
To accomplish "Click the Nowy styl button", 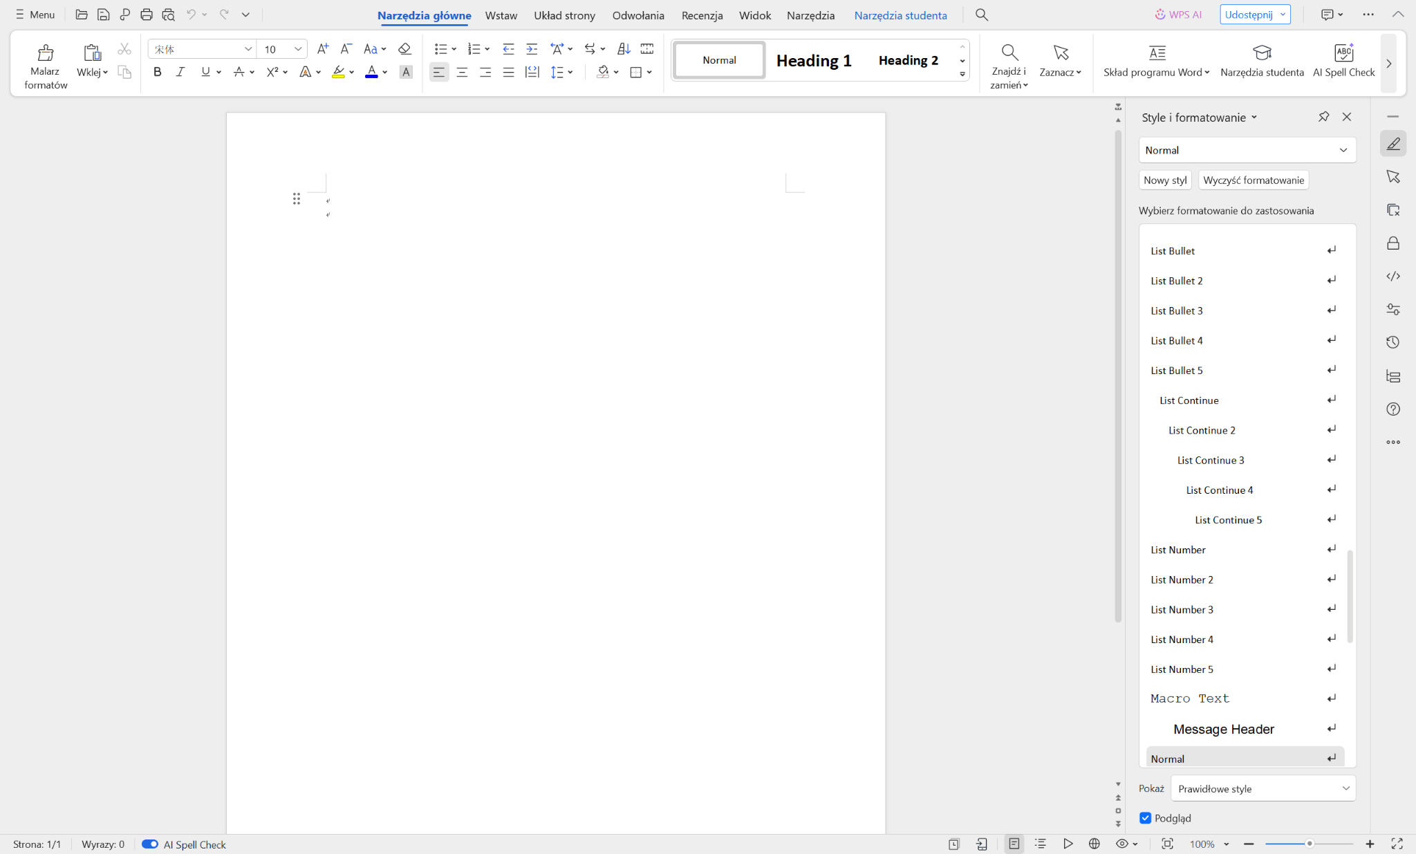I will click(1165, 180).
